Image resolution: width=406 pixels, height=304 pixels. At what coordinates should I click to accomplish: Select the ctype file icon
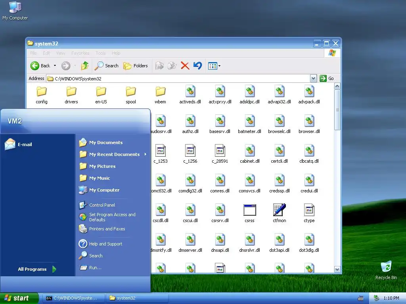[309, 213]
